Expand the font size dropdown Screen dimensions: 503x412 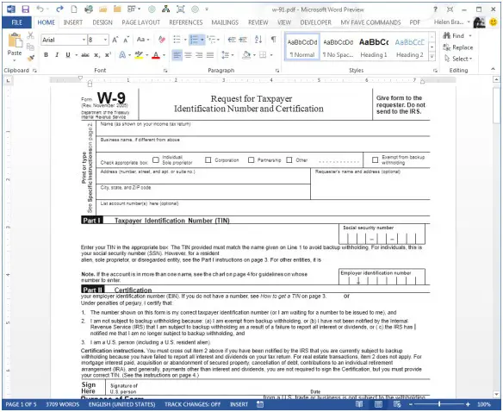106,40
